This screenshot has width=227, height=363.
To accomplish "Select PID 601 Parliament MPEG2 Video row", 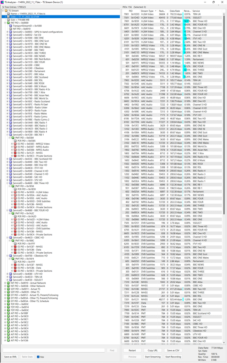I will (x=173, y=59).
